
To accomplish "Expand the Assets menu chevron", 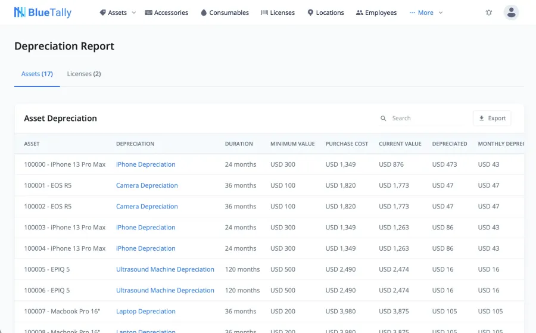I will [x=134, y=13].
